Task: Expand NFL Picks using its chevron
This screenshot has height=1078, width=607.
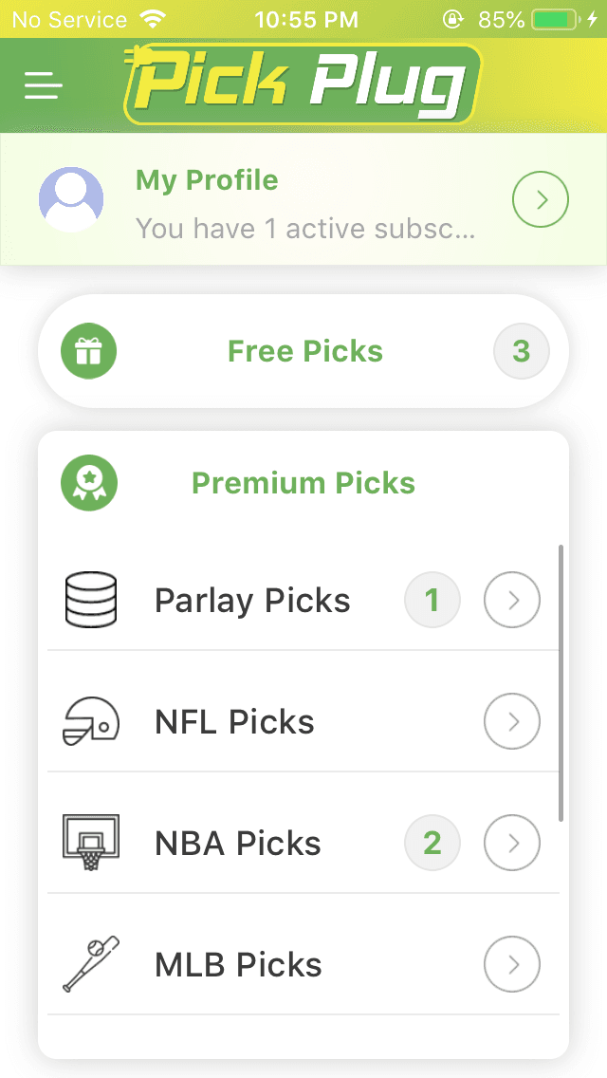Action: click(512, 721)
